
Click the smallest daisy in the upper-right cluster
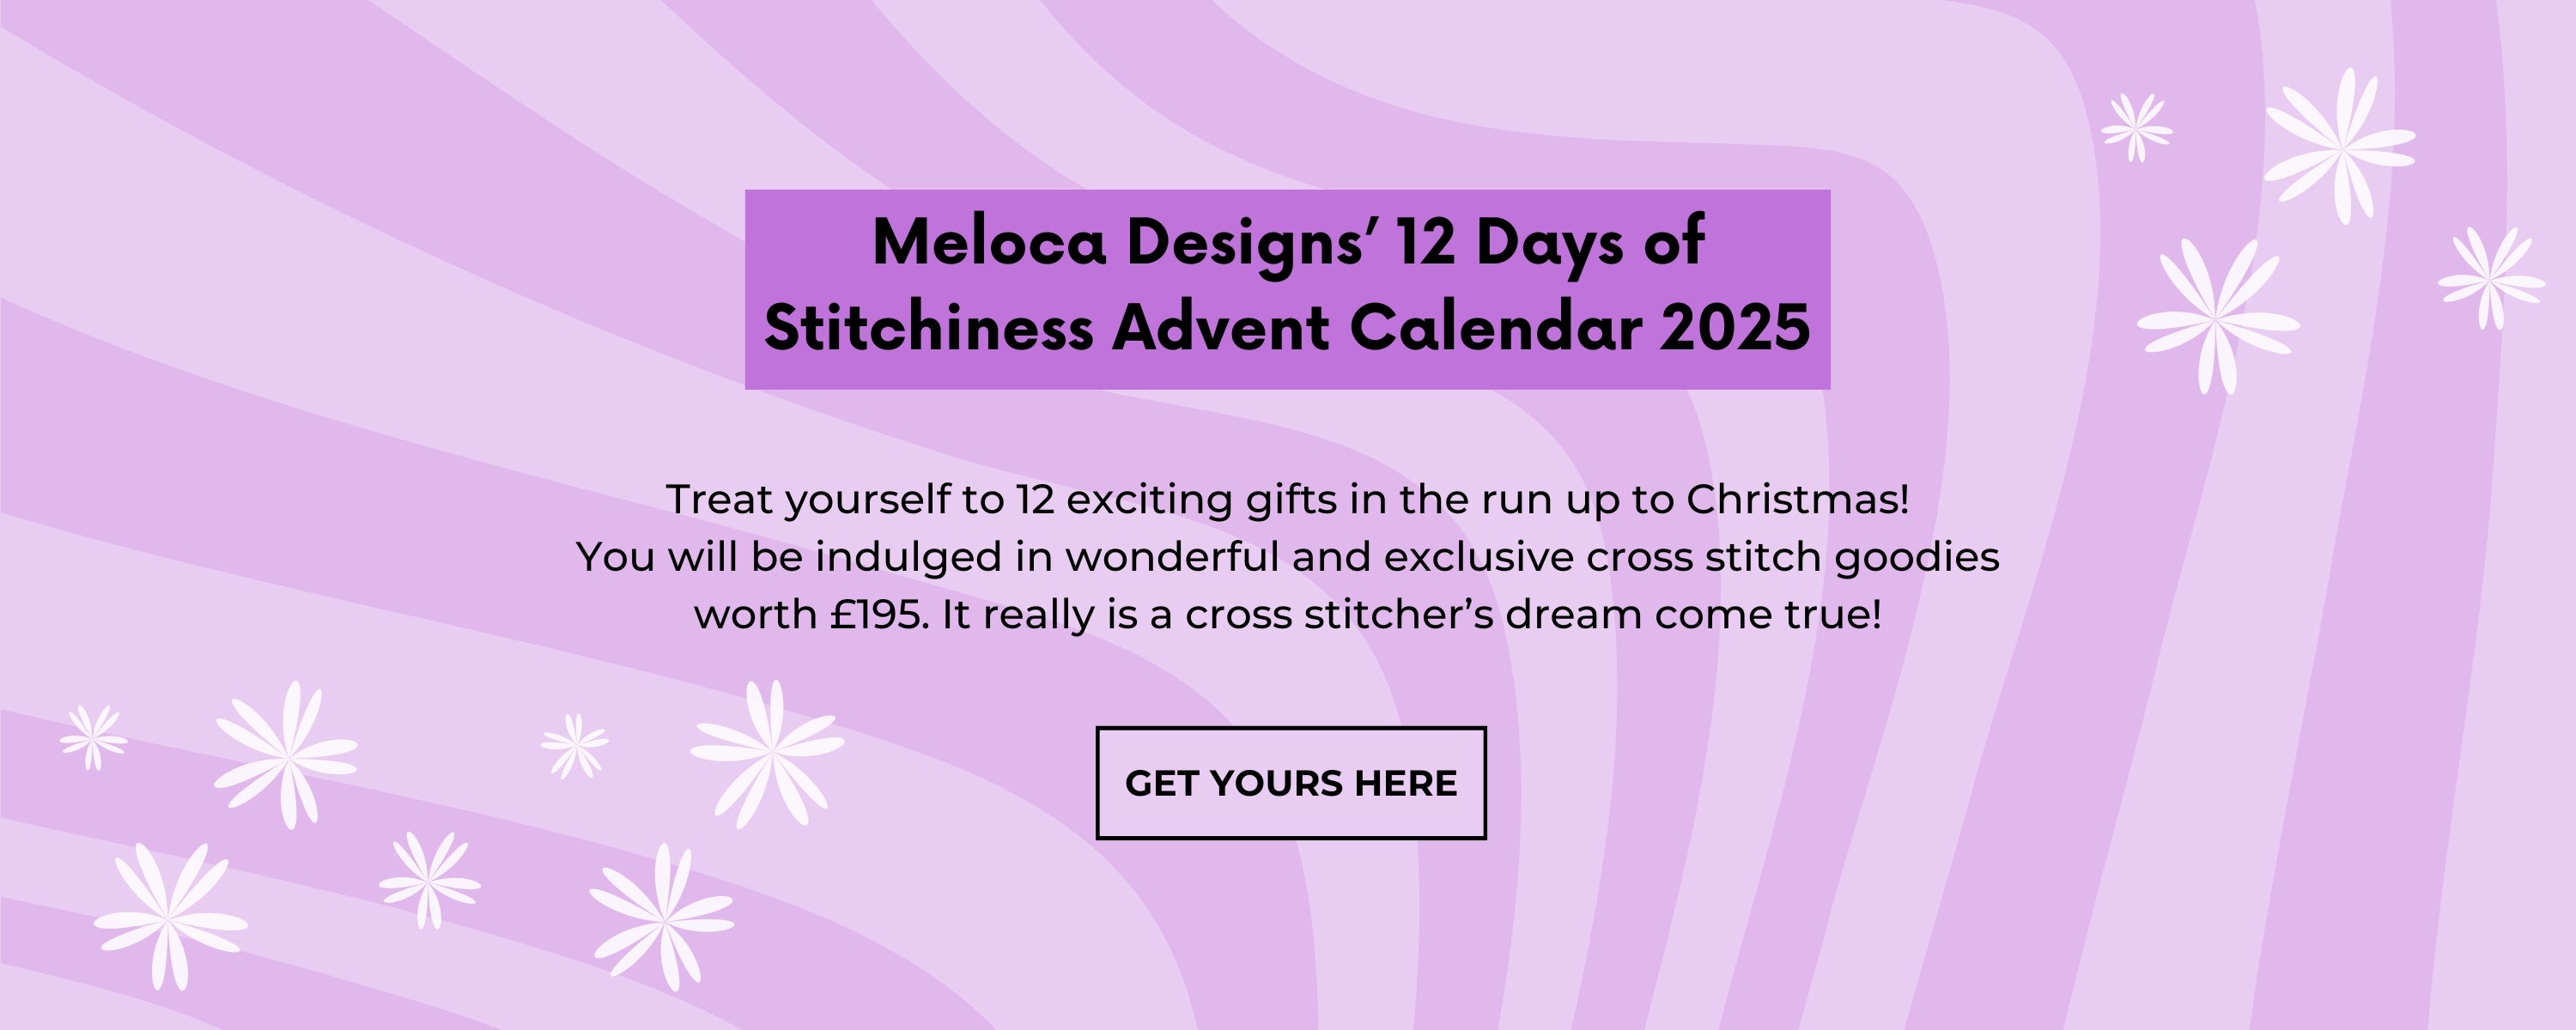[x=2136, y=128]
